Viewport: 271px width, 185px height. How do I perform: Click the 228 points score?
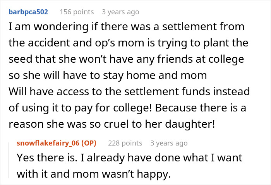point(126,143)
